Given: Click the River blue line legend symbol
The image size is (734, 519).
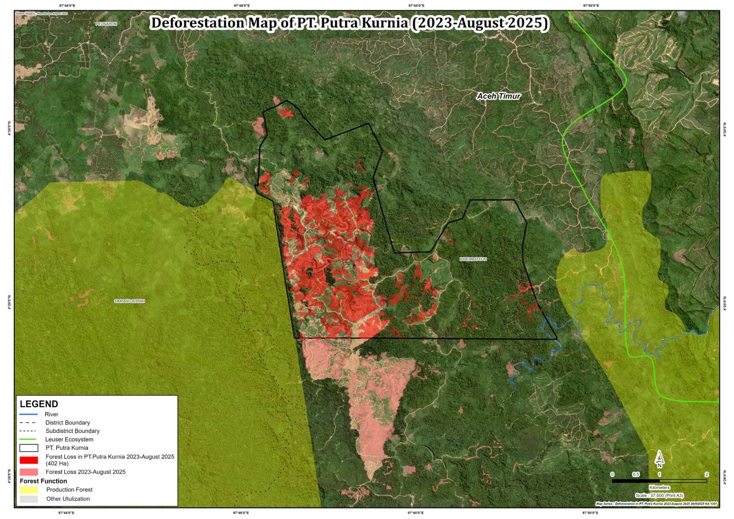Looking at the screenshot, I should click(x=28, y=414).
